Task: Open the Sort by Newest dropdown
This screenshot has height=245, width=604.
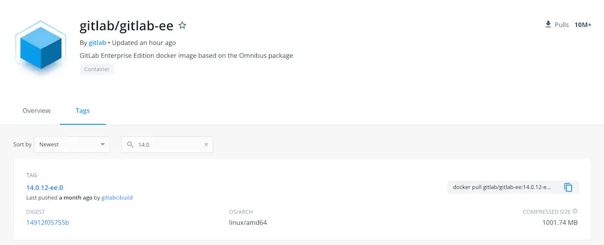Action: [72, 144]
